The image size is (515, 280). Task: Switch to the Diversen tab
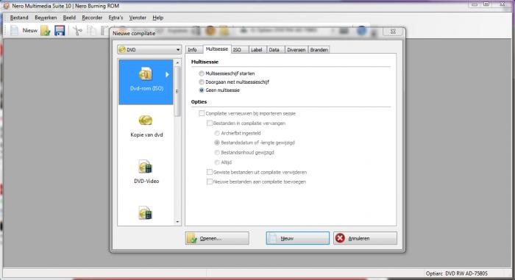[x=296, y=50]
